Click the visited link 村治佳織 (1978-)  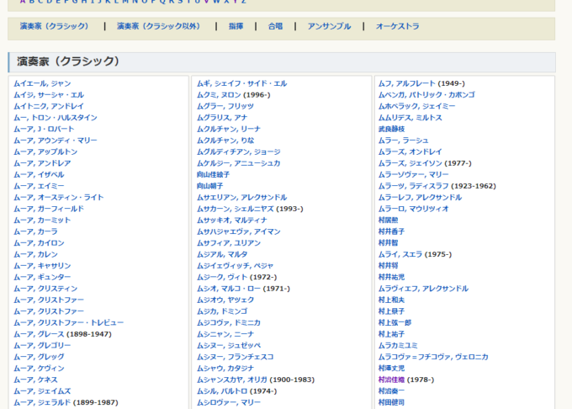coord(405,380)
